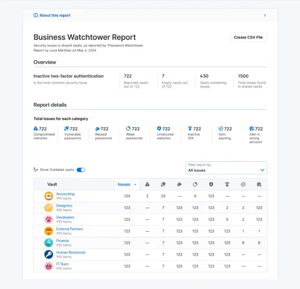This screenshot has width=300, height=289.
Task: Click the vulnerable passwords column icon in table header
Action: pos(163,184)
